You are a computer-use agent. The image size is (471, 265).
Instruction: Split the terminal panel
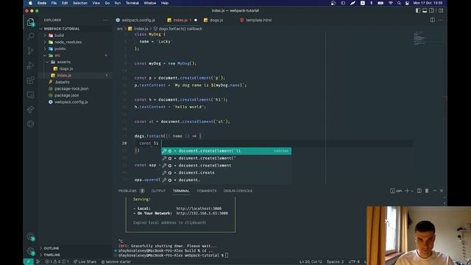419,191
